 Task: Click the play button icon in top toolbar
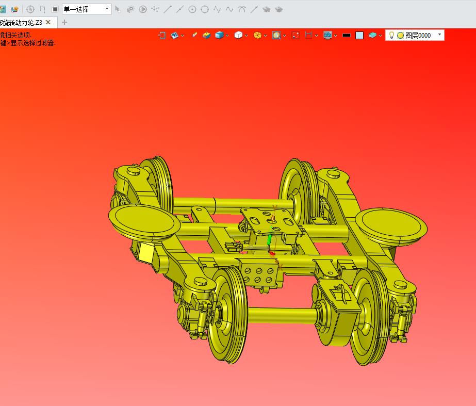[x=143, y=9]
